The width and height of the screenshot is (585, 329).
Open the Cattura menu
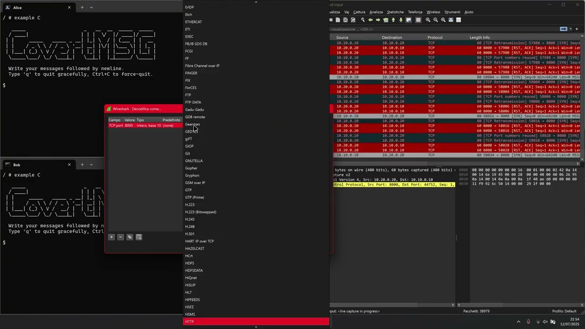(359, 12)
